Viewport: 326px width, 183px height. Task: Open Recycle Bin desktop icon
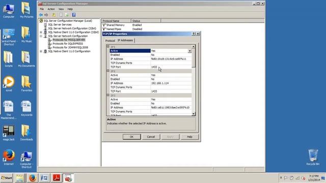coord(313,157)
